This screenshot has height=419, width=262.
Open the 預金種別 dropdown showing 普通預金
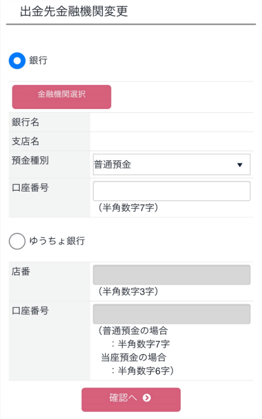click(172, 165)
